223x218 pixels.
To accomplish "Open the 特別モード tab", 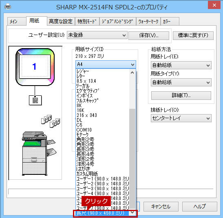I will click(87, 22).
